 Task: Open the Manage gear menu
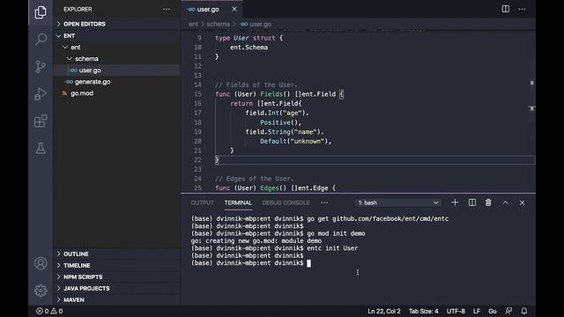(41, 291)
